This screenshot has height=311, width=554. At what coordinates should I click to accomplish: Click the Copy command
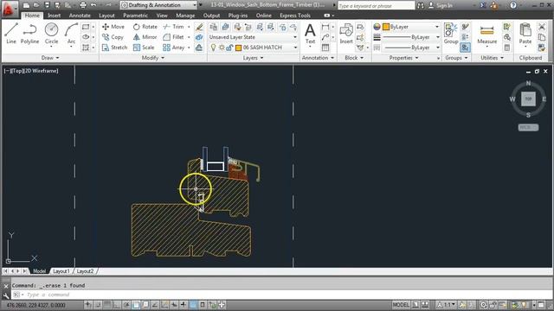pos(113,37)
